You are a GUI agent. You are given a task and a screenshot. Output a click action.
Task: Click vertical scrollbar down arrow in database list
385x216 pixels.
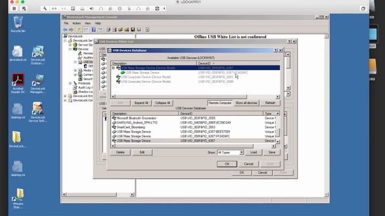coord(278,142)
